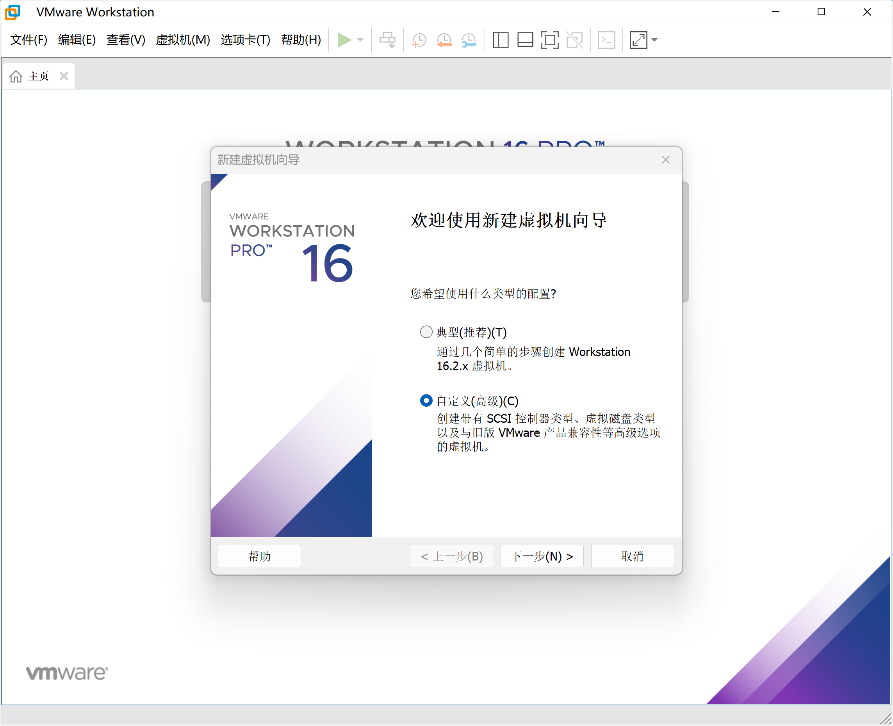The width and height of the screenshot is (893, 726).
Task: Click the 取消 cancel button
Action: (x=633, y=556)
